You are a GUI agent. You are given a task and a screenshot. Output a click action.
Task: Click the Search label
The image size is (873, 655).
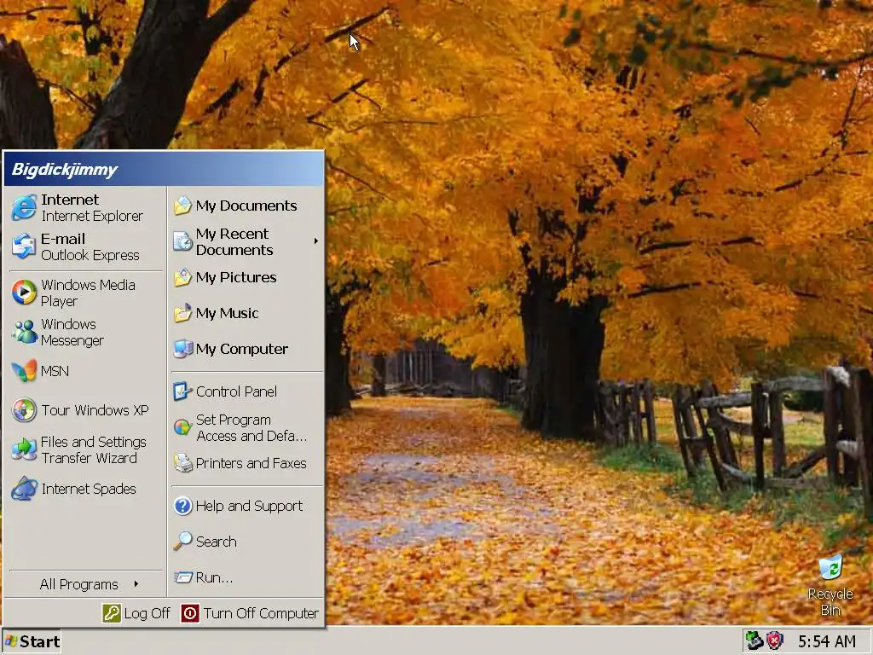pos(216,542)
